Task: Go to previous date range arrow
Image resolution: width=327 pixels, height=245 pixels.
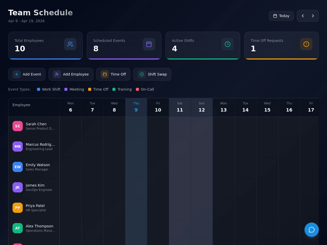Action: click(303, 16)
